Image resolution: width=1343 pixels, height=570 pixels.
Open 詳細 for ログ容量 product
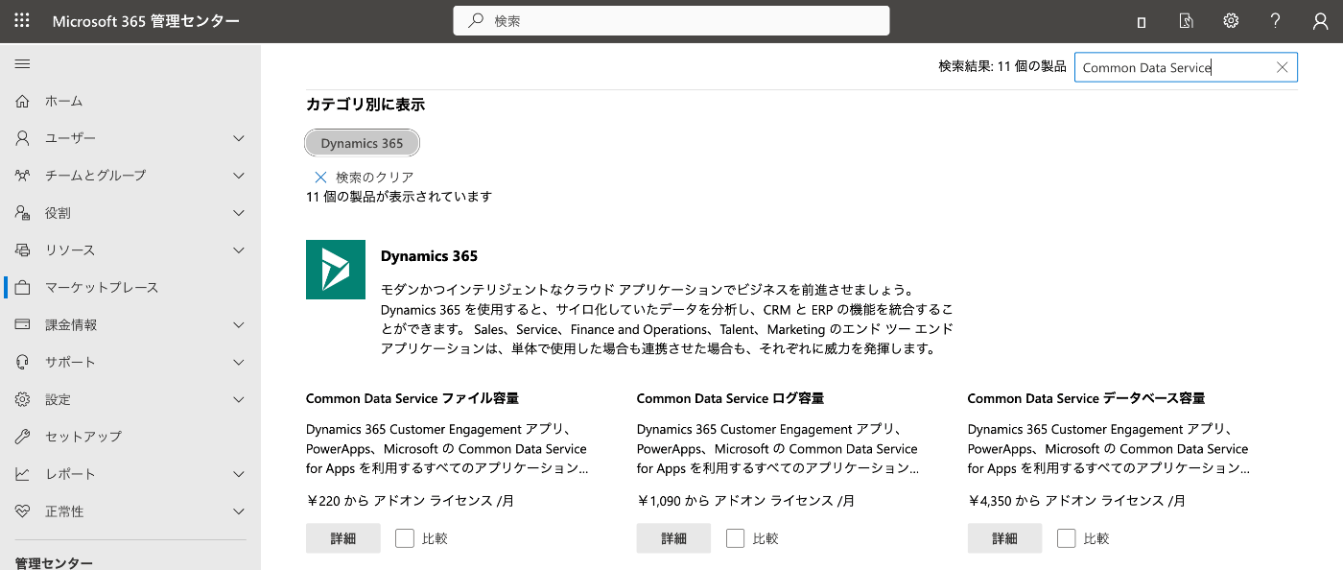[673, 538]
